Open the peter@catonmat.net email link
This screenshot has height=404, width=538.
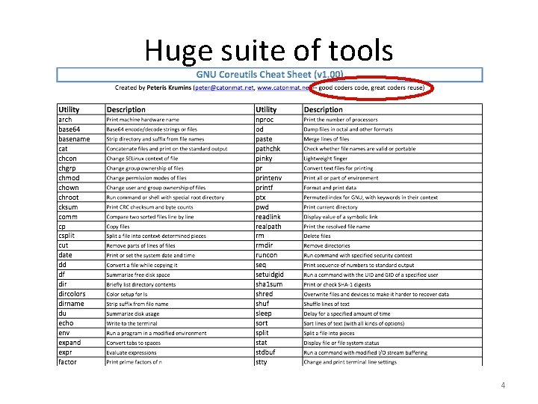pyautogui.click(x=224, y=88)
